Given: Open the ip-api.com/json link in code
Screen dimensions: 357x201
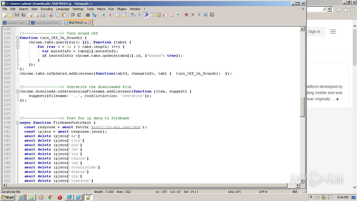Looking at the screenshot, I should 116,127.
